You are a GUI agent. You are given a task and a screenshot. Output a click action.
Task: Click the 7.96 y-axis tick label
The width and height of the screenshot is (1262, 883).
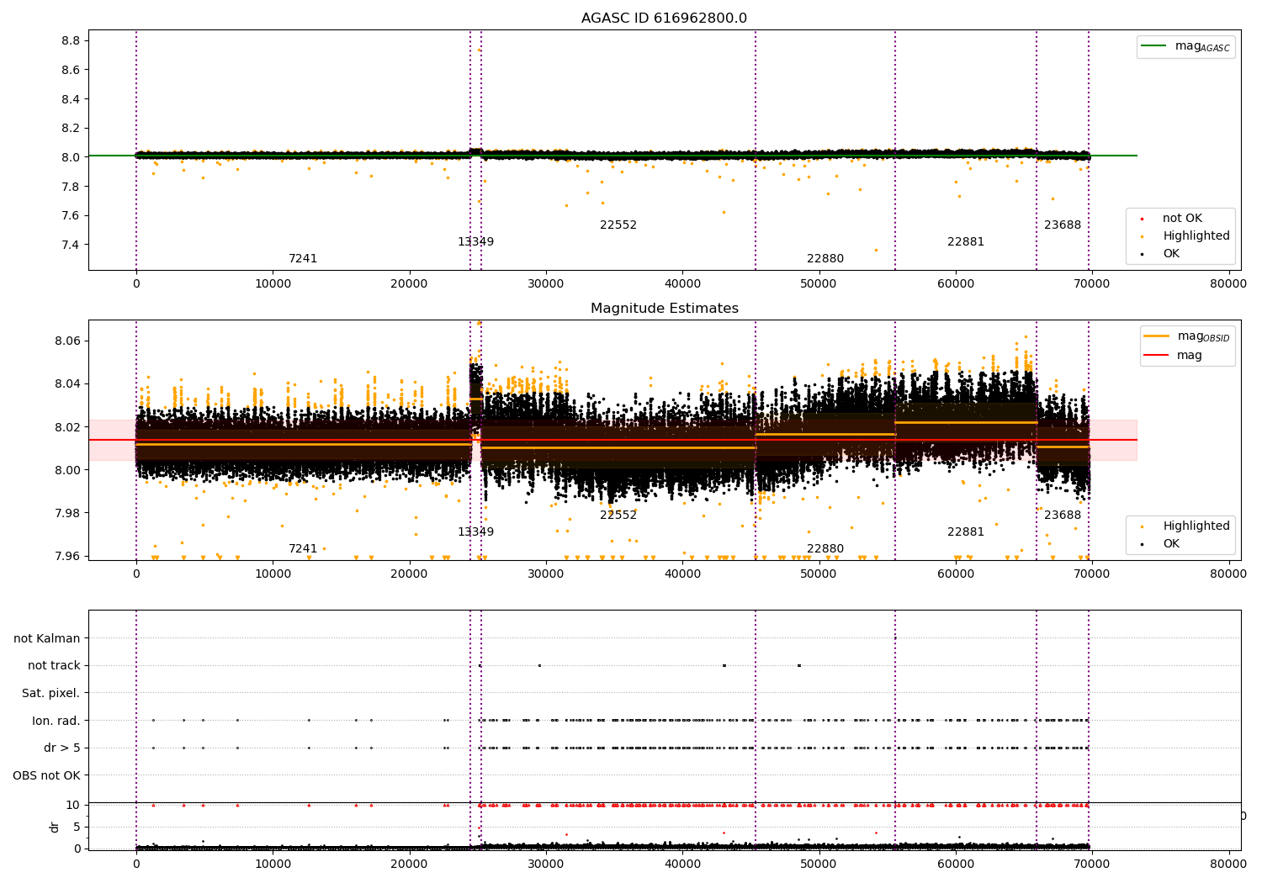[67, 556]
